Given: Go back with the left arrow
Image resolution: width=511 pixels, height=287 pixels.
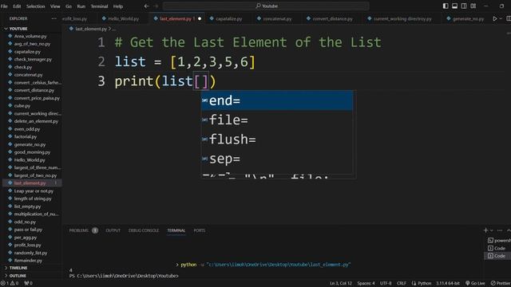Looking at the screenshot, I should [x=147, y=6].
